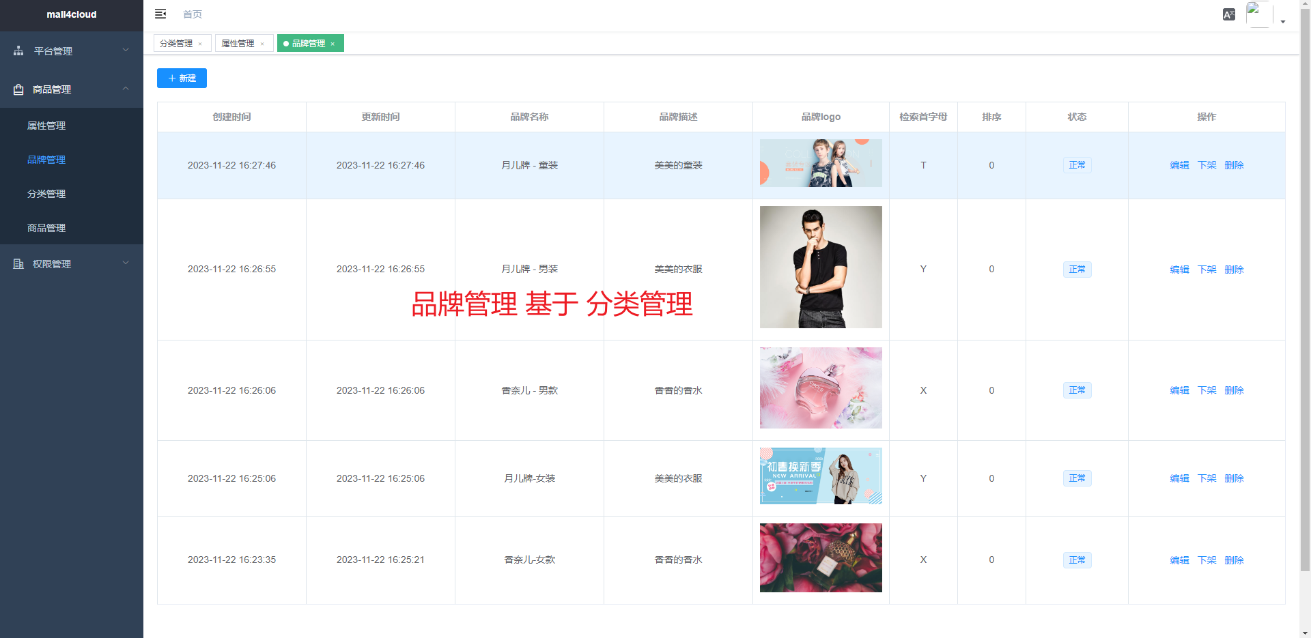Click the plus icon on the 新建 button
1311x638 pixels.
point(171,78)
